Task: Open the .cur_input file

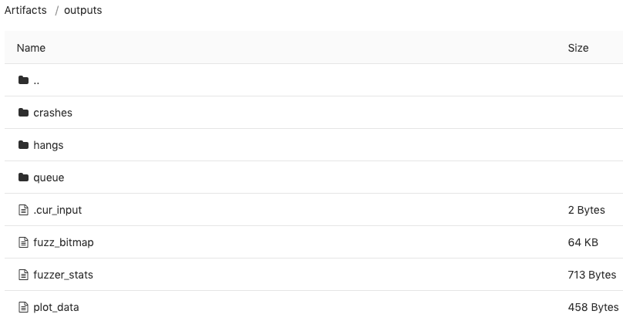Action: coord(57,210)
